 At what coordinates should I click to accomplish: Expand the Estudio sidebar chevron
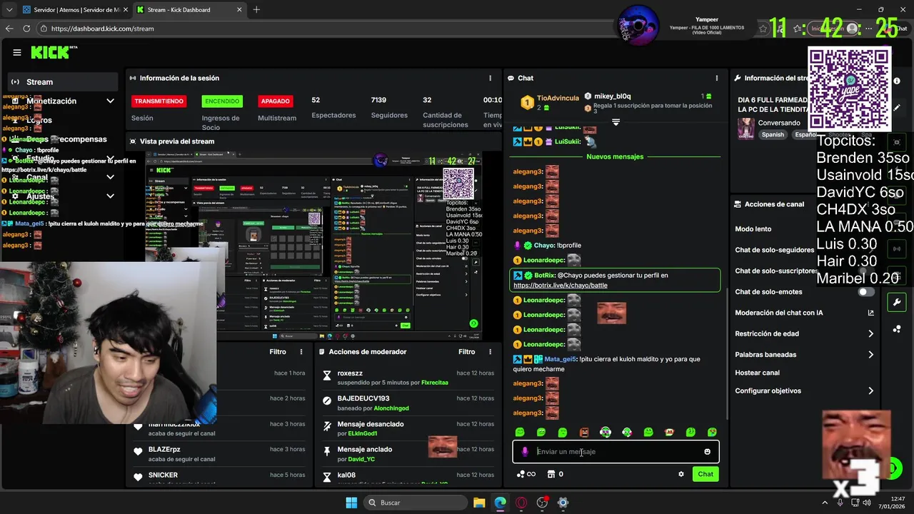click(x=110, y=158)
